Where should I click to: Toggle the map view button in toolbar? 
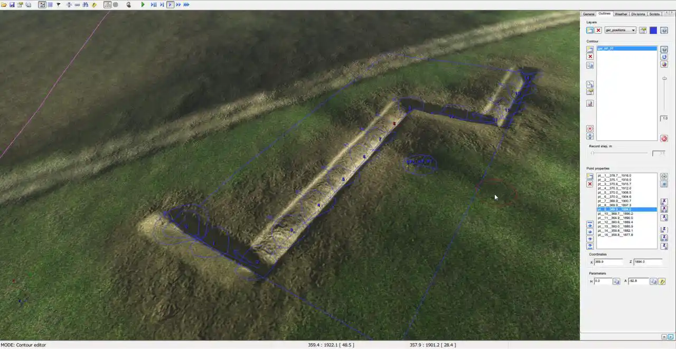42,5
